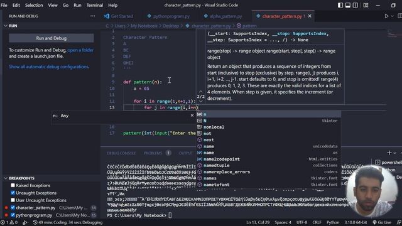
Task: Show all automatic debug configurations
Action: (x=49, y=67)
